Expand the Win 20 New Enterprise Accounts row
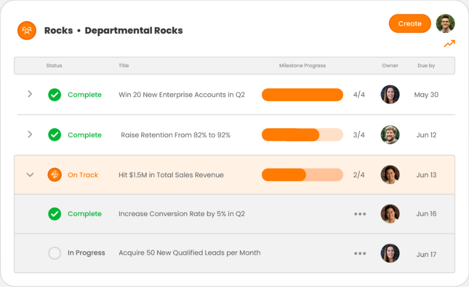 pyautogui.click(x=30, y=94)
